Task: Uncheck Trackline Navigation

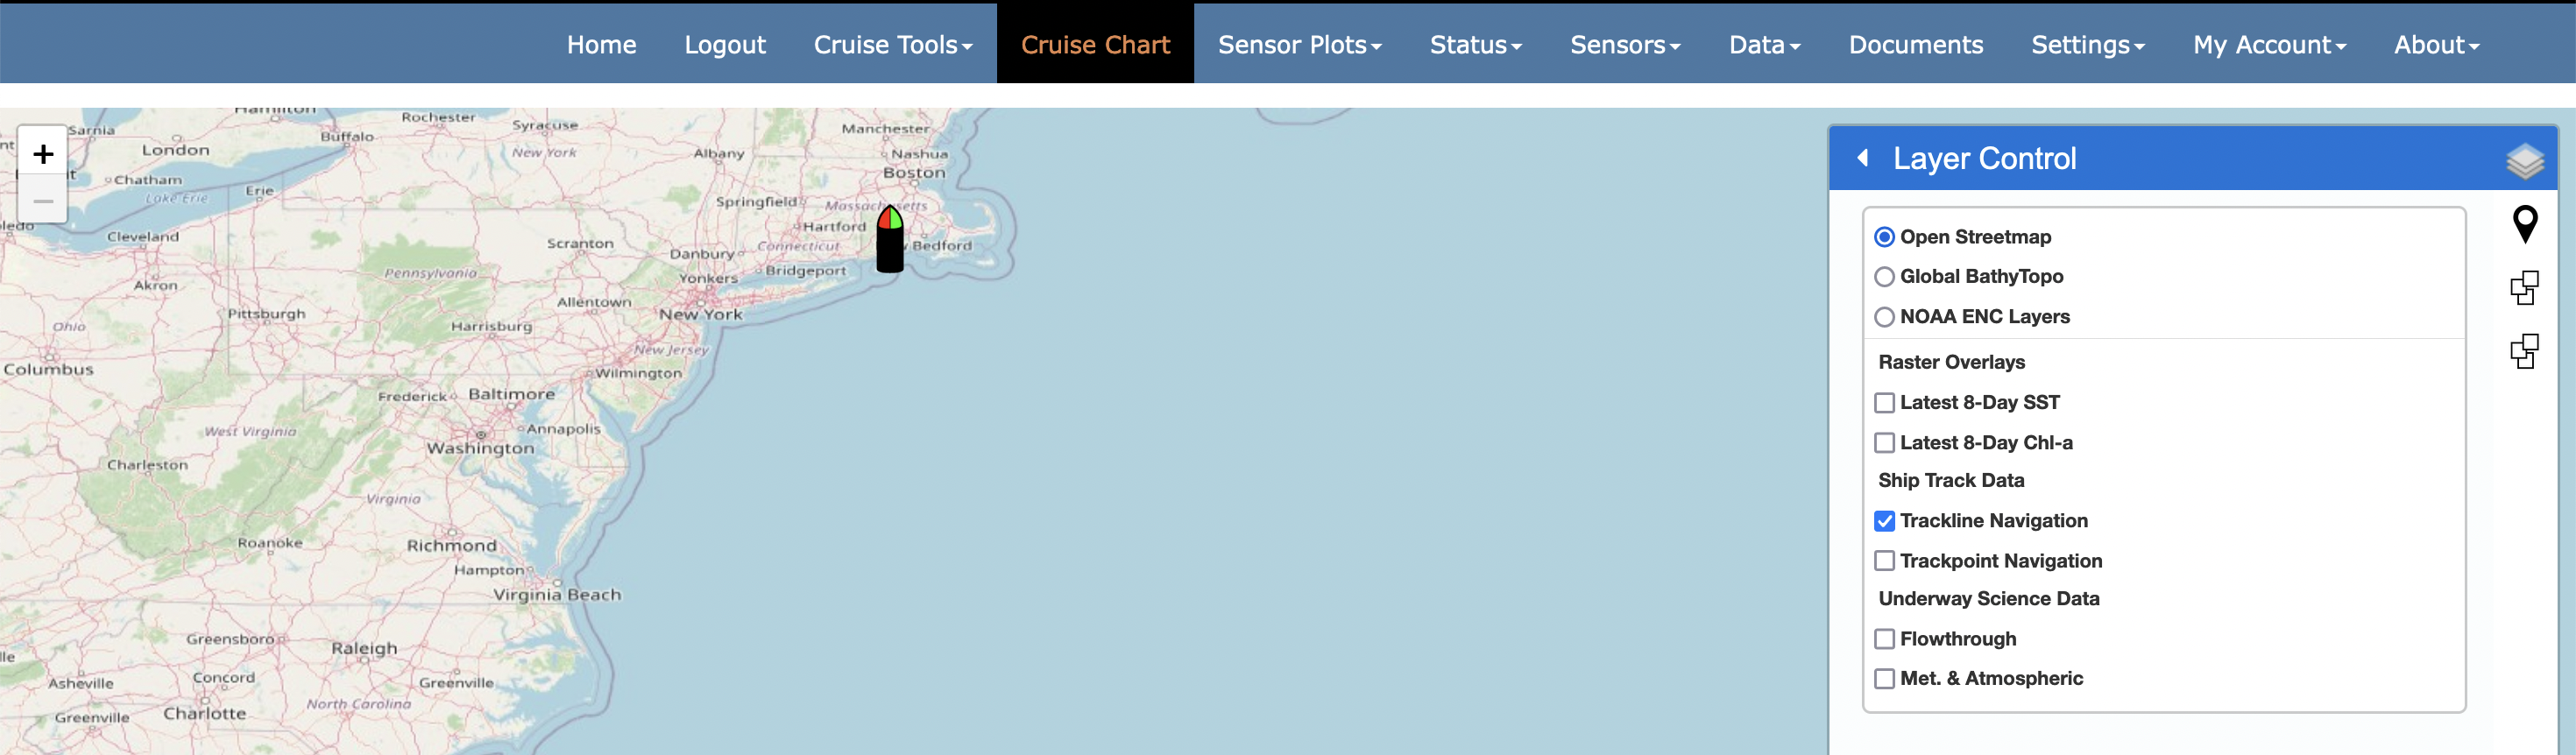Action: [x=1885, y=521]
